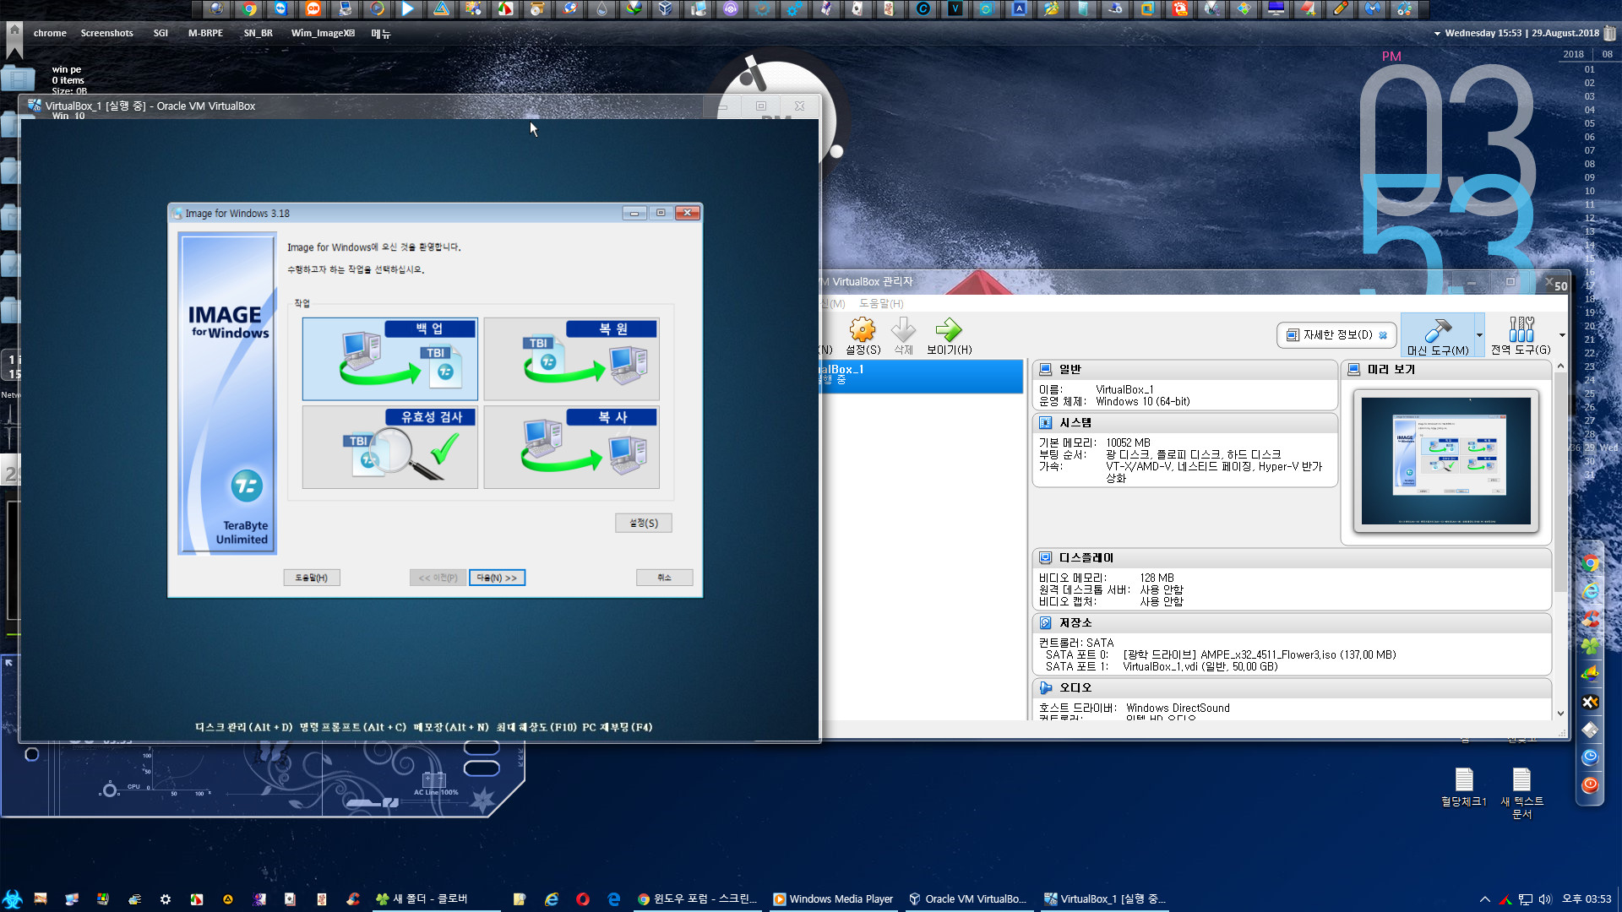Open Internet Explorer from the right sidebar dock
The width and height of the screenshot is (1622, 912).
(x=1590, y=592)
